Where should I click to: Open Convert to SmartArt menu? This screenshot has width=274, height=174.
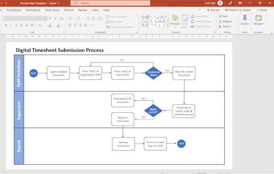point(120,27)
